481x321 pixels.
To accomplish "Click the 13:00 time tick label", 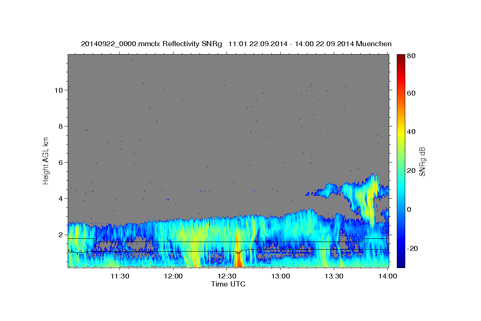I will (281, 276).
